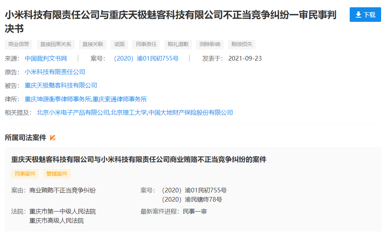Click the 管辖案件 orange tag
Screen dimensions: 388x238
(x=57, y=174)
